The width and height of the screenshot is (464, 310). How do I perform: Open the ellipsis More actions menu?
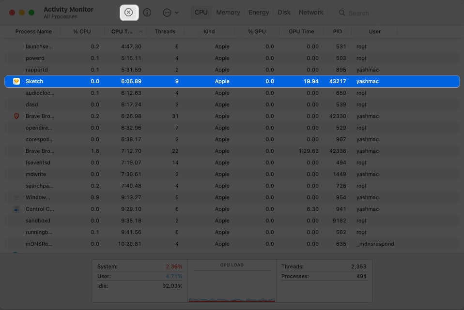click(171, 13)
